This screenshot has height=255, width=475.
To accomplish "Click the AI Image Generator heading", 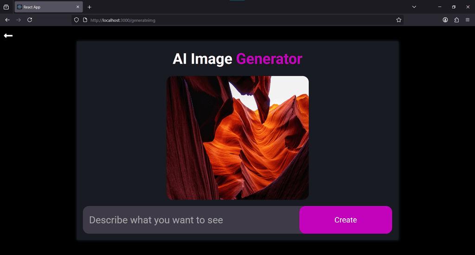I will (237, 59).
